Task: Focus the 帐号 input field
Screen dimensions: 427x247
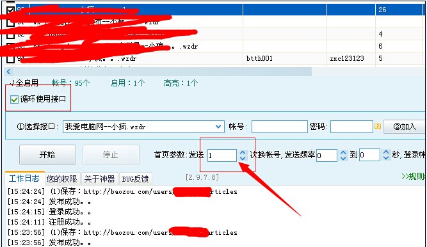Action: pyautogui.click(x=279, y=127)
